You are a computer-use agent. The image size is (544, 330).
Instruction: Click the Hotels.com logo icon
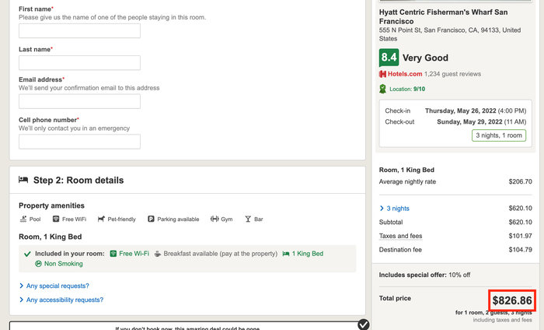pos(382,74)
